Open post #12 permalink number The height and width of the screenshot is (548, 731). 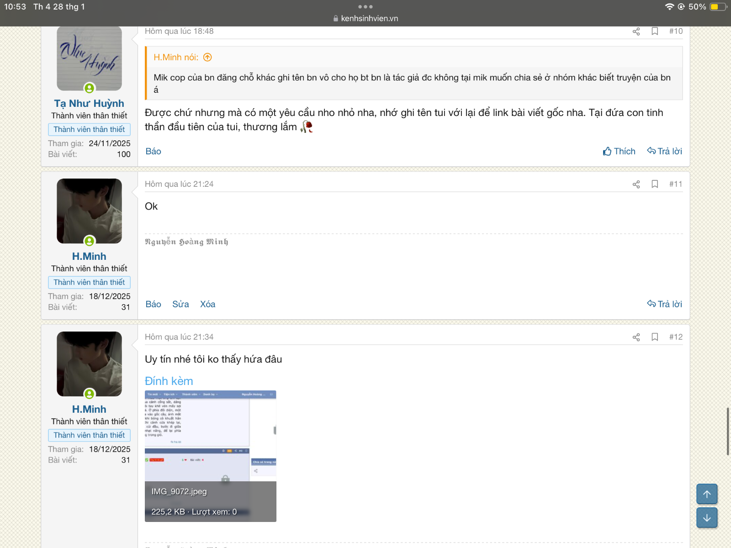[x=676, y=337]
